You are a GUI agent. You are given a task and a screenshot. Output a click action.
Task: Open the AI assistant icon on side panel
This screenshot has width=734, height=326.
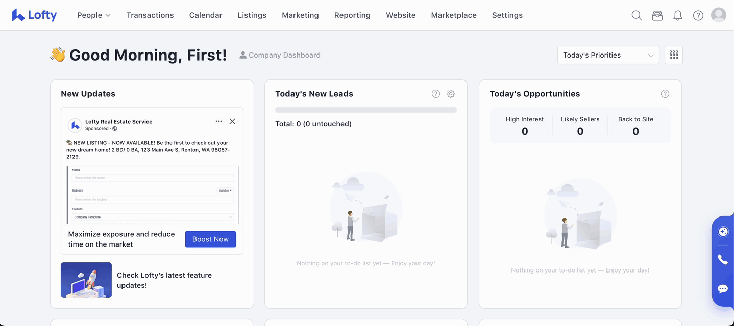pos(722,232)
